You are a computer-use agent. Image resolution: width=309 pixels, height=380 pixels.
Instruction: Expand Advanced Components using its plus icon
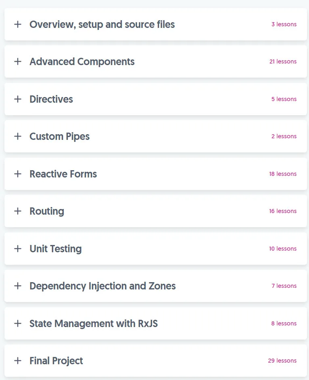tap(18, 61)
